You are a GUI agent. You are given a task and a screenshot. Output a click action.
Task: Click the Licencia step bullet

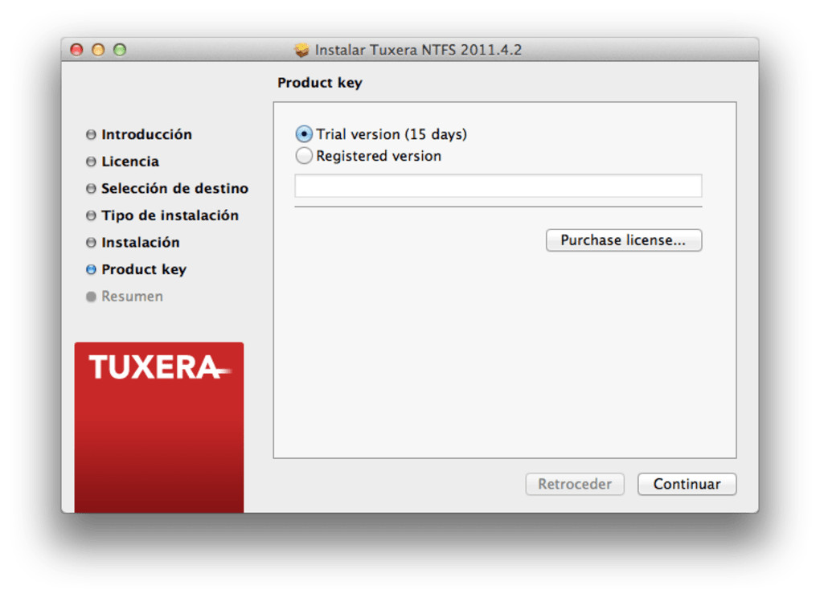coord(91,162)
